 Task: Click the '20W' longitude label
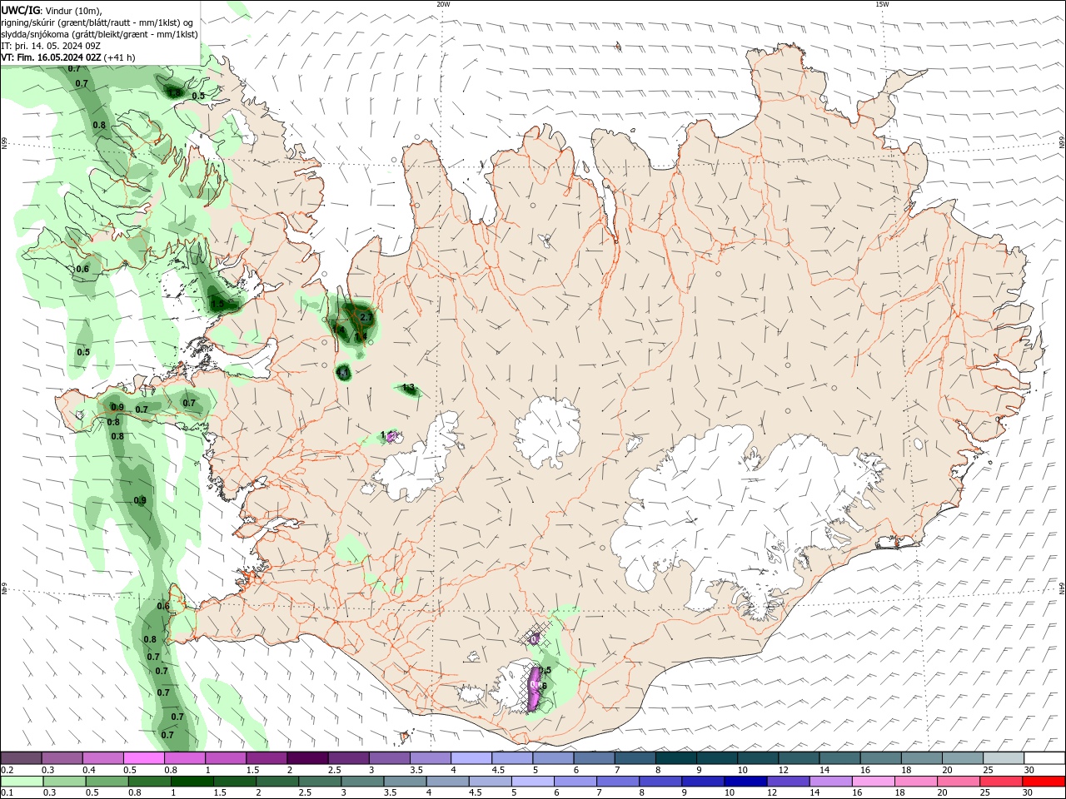[x=443, y=4]
